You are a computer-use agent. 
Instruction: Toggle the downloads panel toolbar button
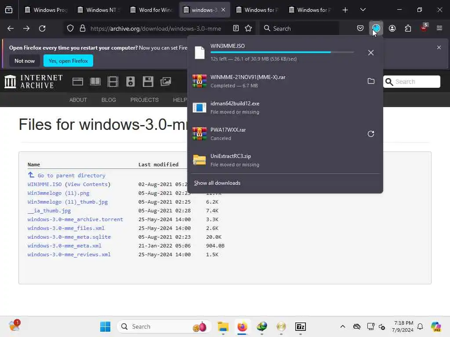[x=376, y=28]
